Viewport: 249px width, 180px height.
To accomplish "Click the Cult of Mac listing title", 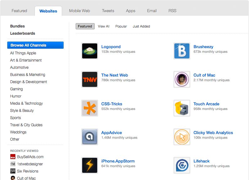I will [x=204, y=75].
